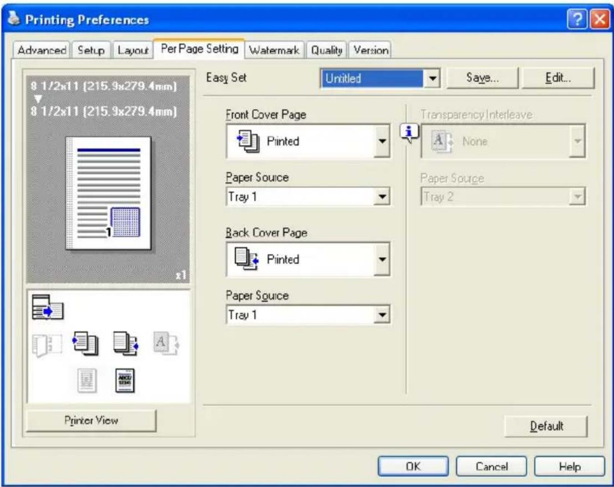Confirm settings with OK
The image size is (614, 487).
click(x=413, y=467)
